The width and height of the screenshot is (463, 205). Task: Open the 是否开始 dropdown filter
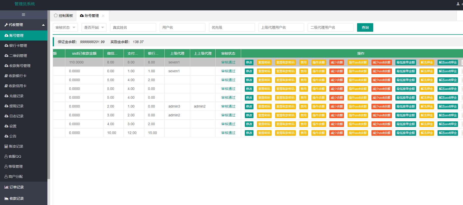pyautogui.click(x=94, y=27)
